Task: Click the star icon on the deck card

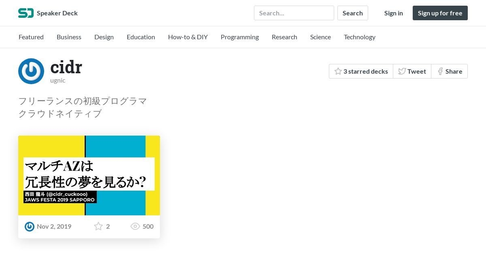Action: click(98, 226)
